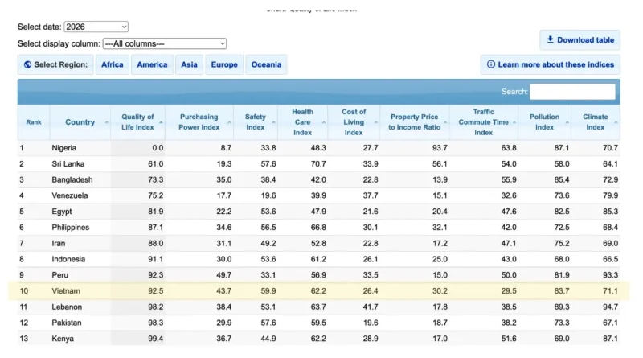
Task: Click Peru's climate index value 93.3
Action: 610,275
